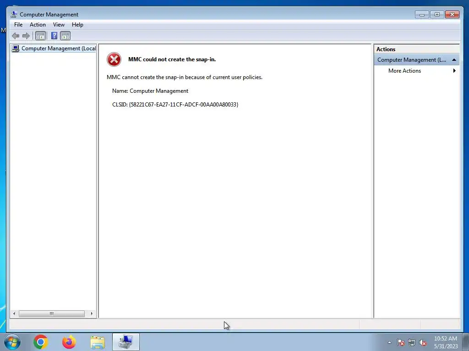Click the tree pane scrollbar left arrow
This screenshot has width=469, height=351.
pyautogui.click(x=14, y=314)
